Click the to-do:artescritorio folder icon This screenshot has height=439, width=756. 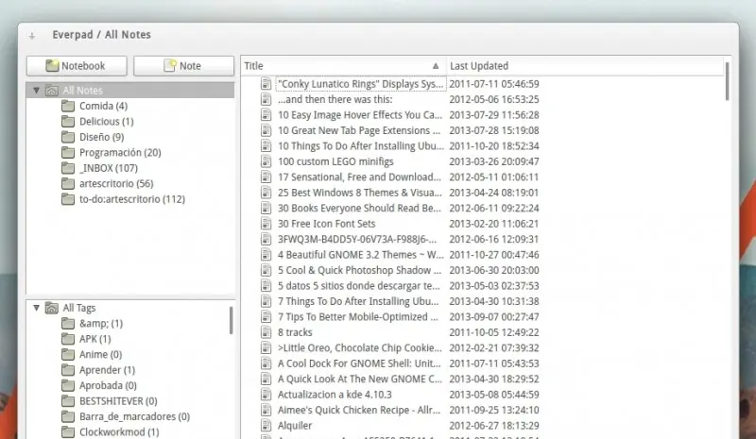coord(68,199)
